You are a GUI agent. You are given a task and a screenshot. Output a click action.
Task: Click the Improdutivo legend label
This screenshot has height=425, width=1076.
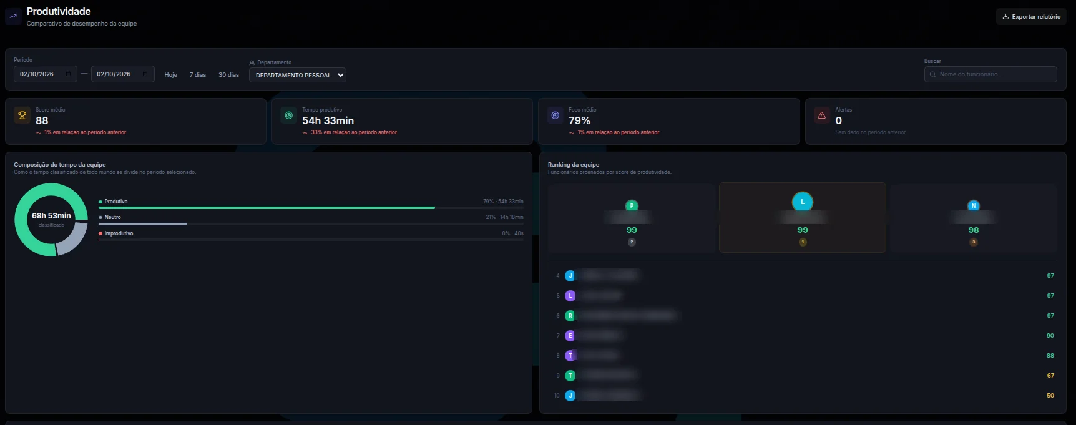point(119,233)
